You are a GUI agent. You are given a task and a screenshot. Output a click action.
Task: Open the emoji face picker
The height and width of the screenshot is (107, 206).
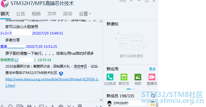(10, 106)
